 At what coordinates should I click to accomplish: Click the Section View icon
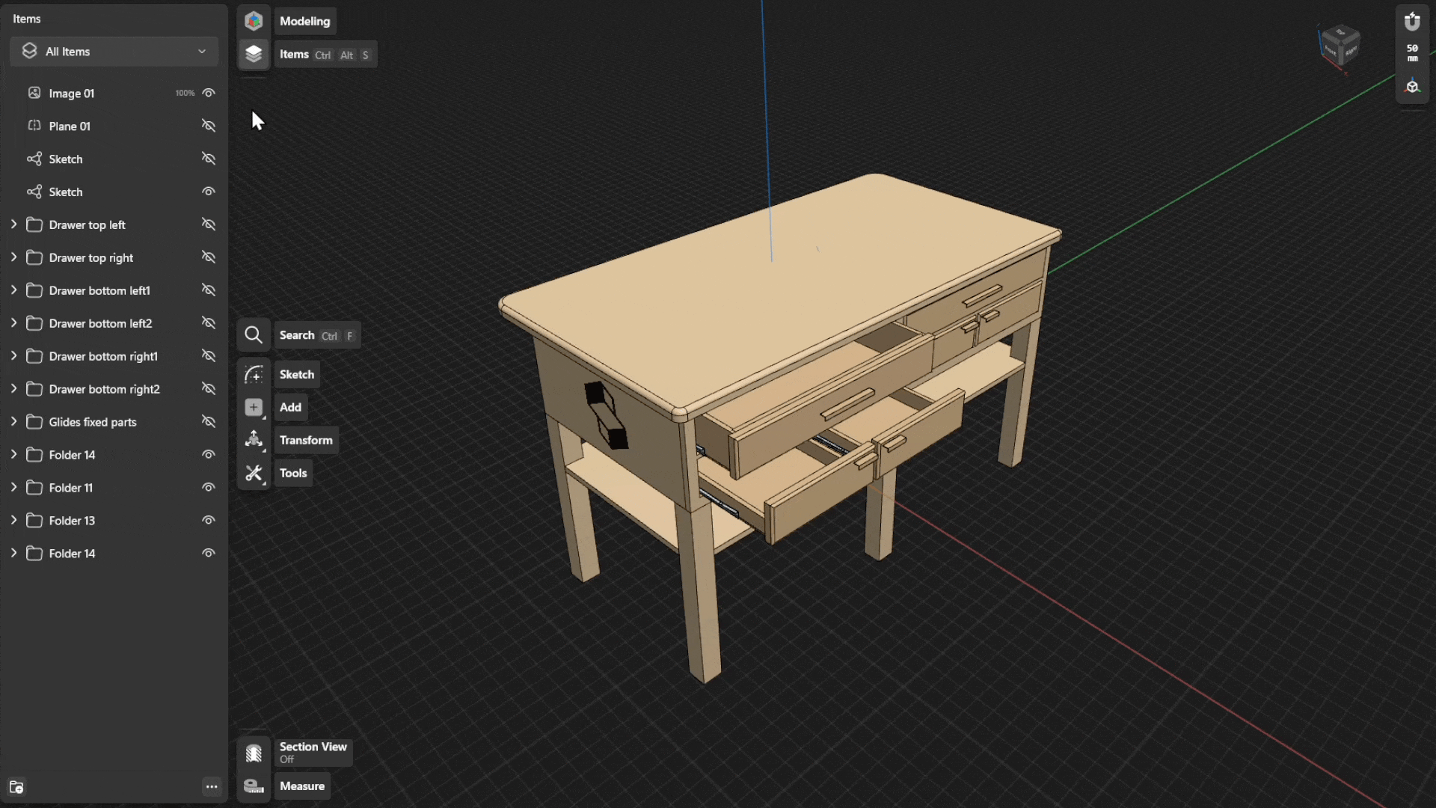coord(254,752)
